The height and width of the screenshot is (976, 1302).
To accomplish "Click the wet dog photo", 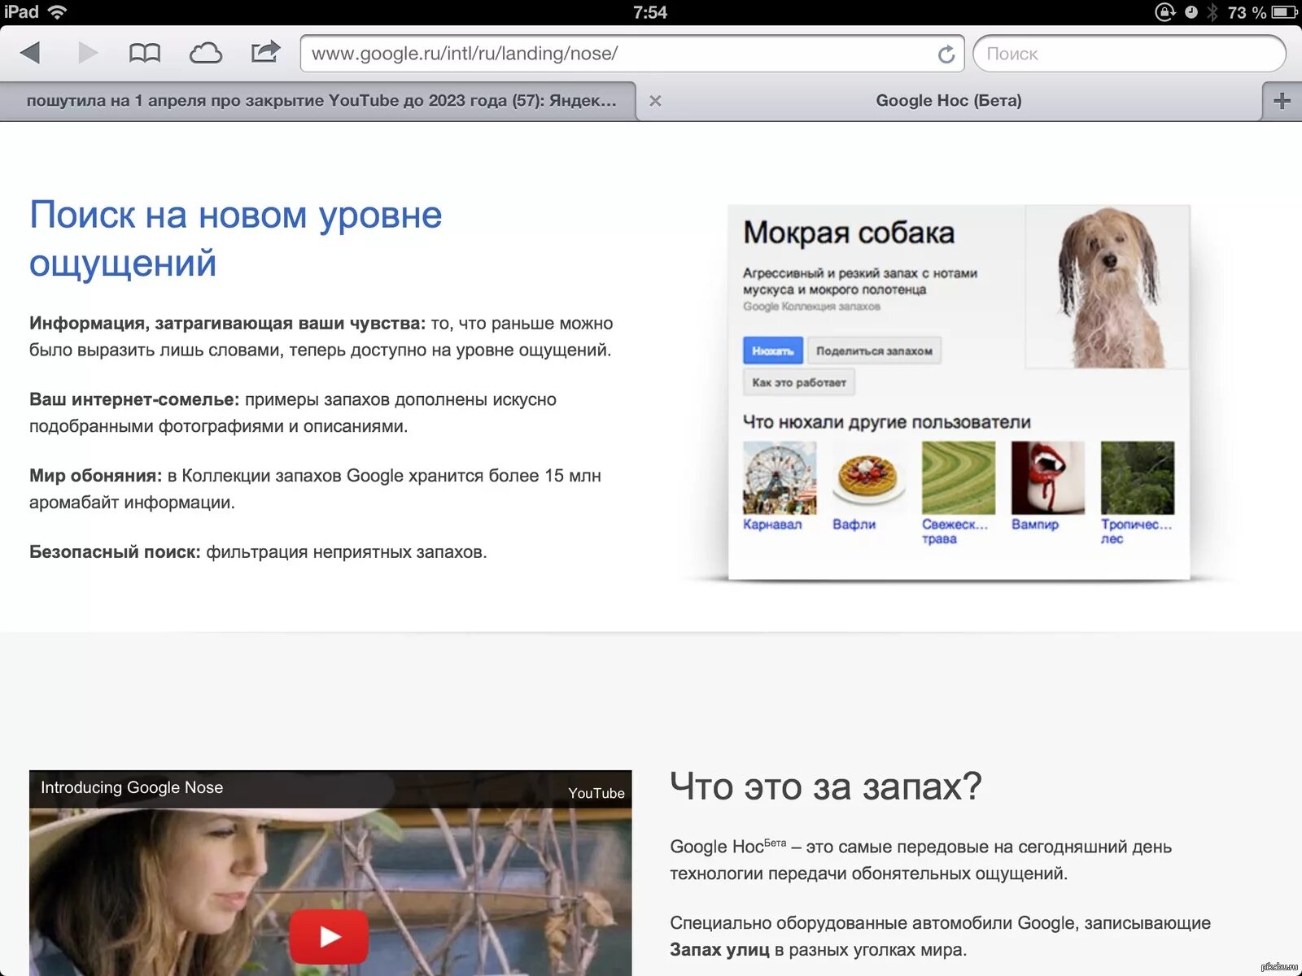I will click(x=1108, y=286).
